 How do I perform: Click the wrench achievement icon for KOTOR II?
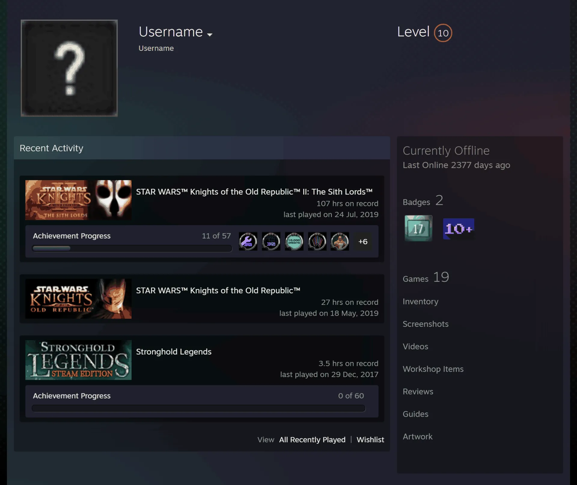coord(248,241)
